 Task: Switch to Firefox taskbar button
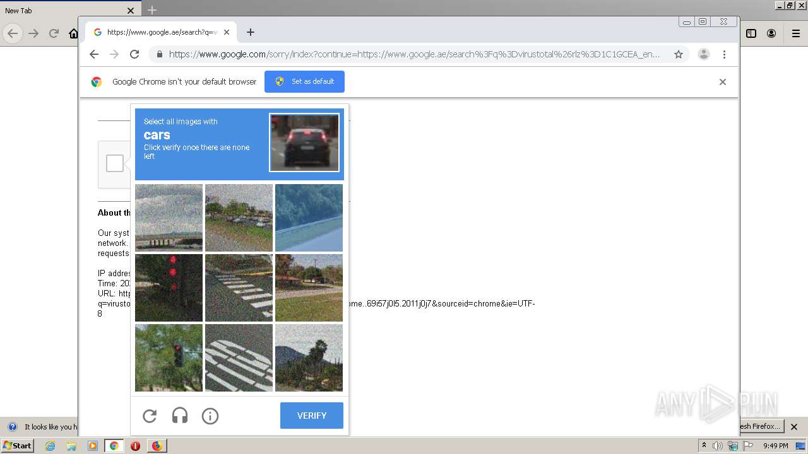click(x=157, y=446)
